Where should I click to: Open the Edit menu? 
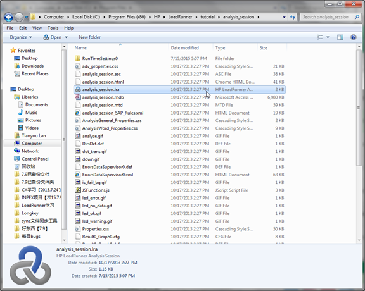point(23,28)
